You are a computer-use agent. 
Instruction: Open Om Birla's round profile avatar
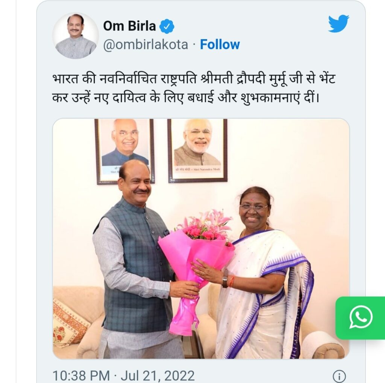(76, 36)
